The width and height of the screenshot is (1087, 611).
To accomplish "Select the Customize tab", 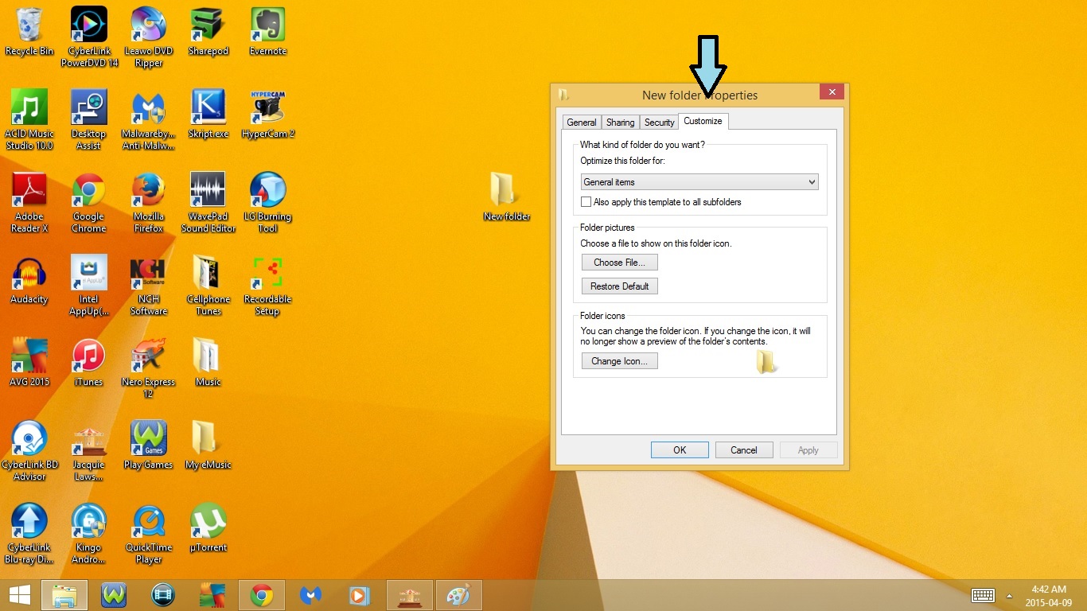I will [x=703, y=121].
